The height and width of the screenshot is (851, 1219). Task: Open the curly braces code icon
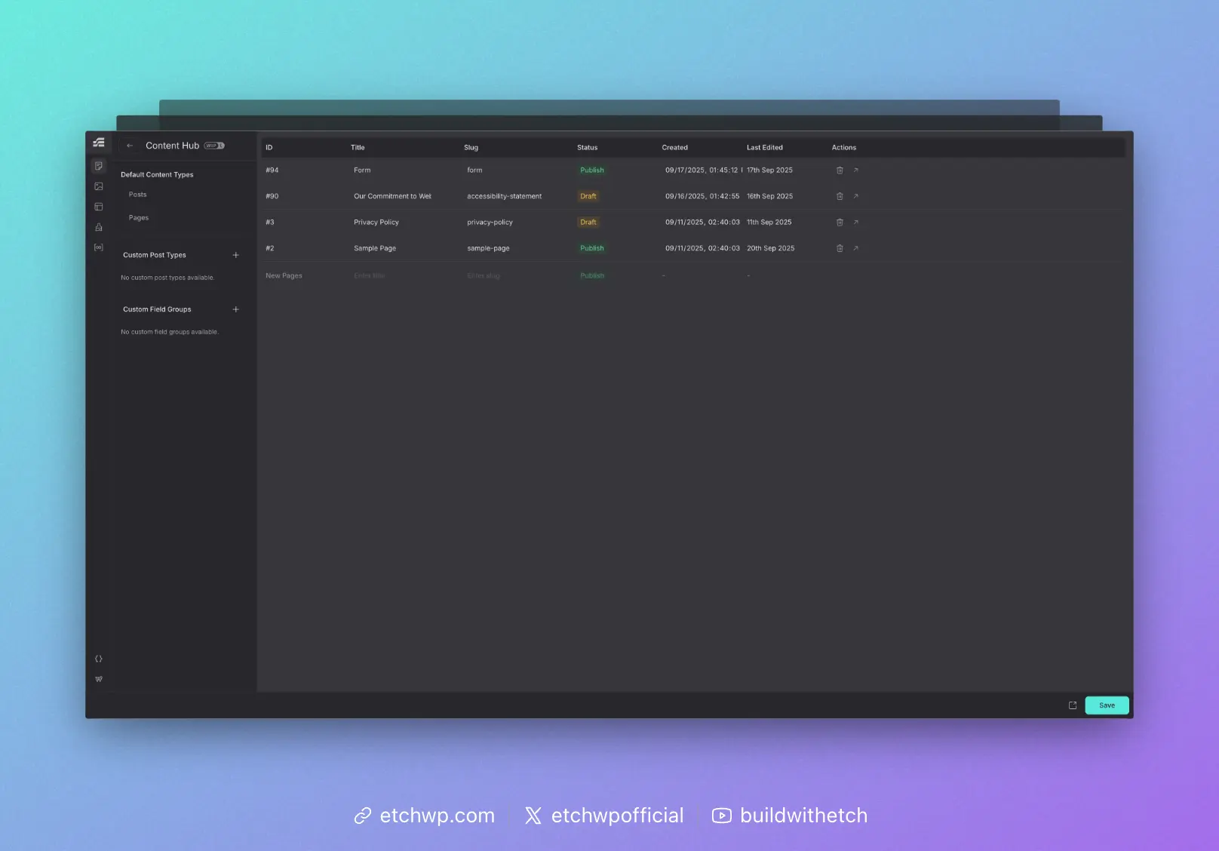99,659
